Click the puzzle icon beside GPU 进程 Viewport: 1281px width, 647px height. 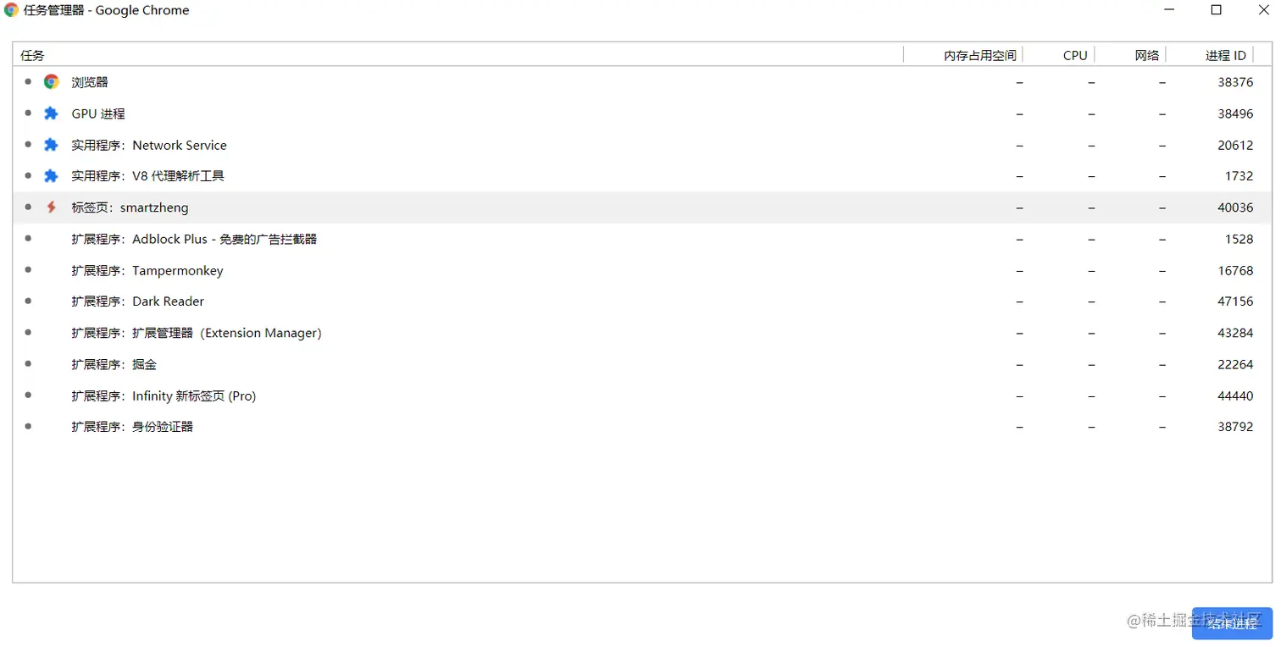click(51, 113)
